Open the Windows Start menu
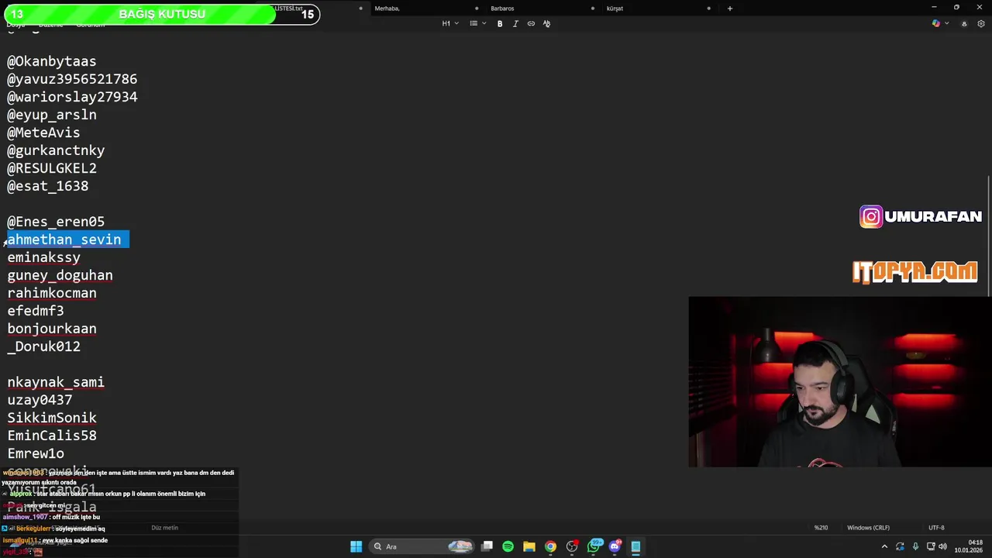The width and height of the screenshot is (992, 558). coord(356,546)
